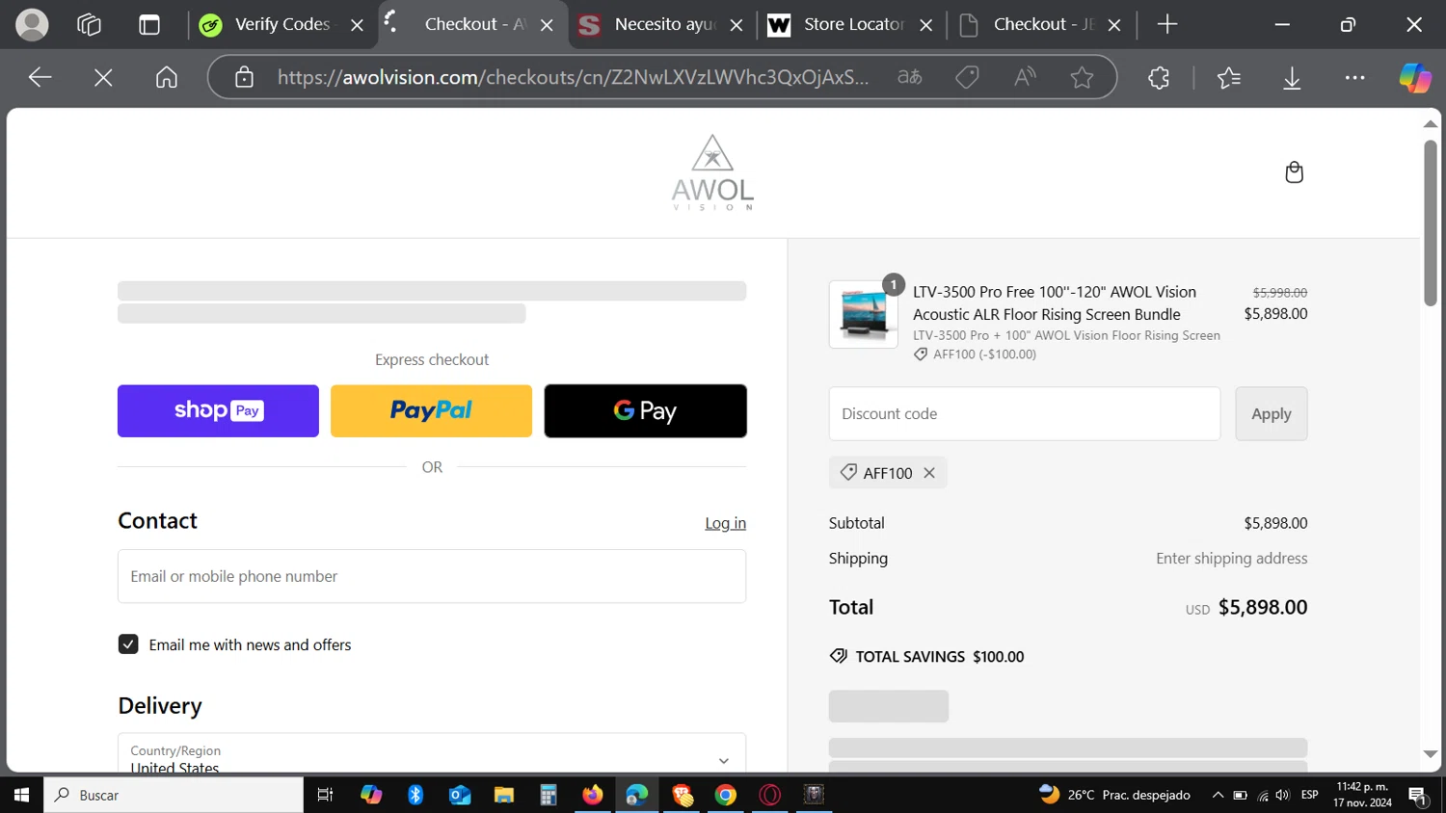
Task: View site information lock icon
Action: point(244,77)
